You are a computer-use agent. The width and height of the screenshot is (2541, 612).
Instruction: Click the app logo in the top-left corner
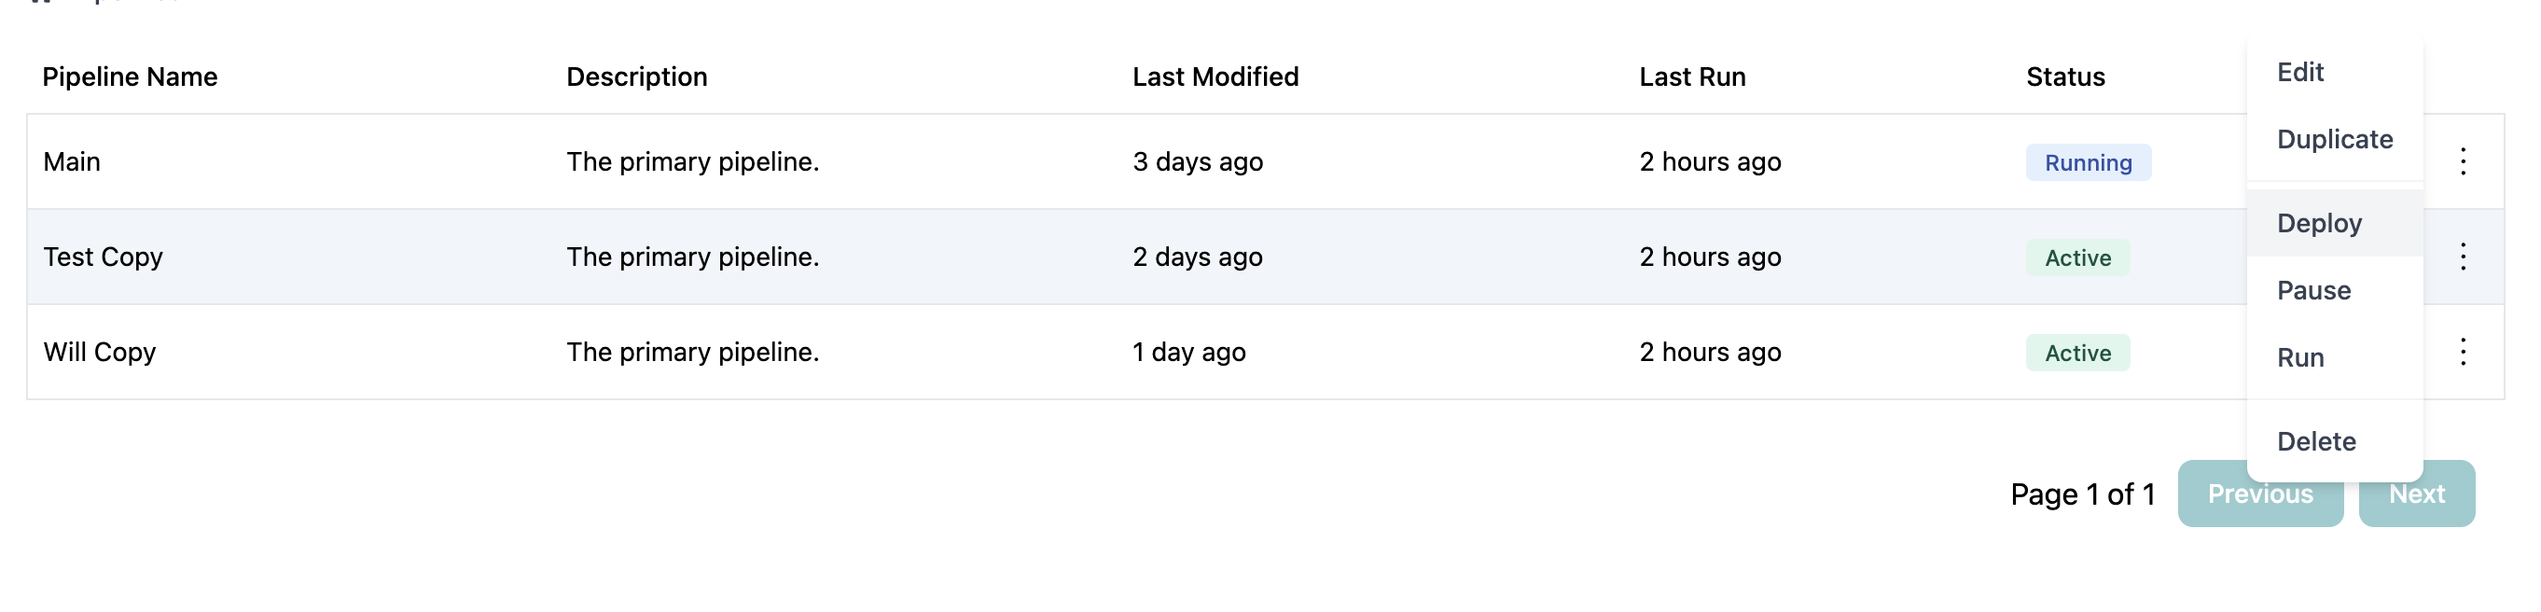(x=41, y=5)
